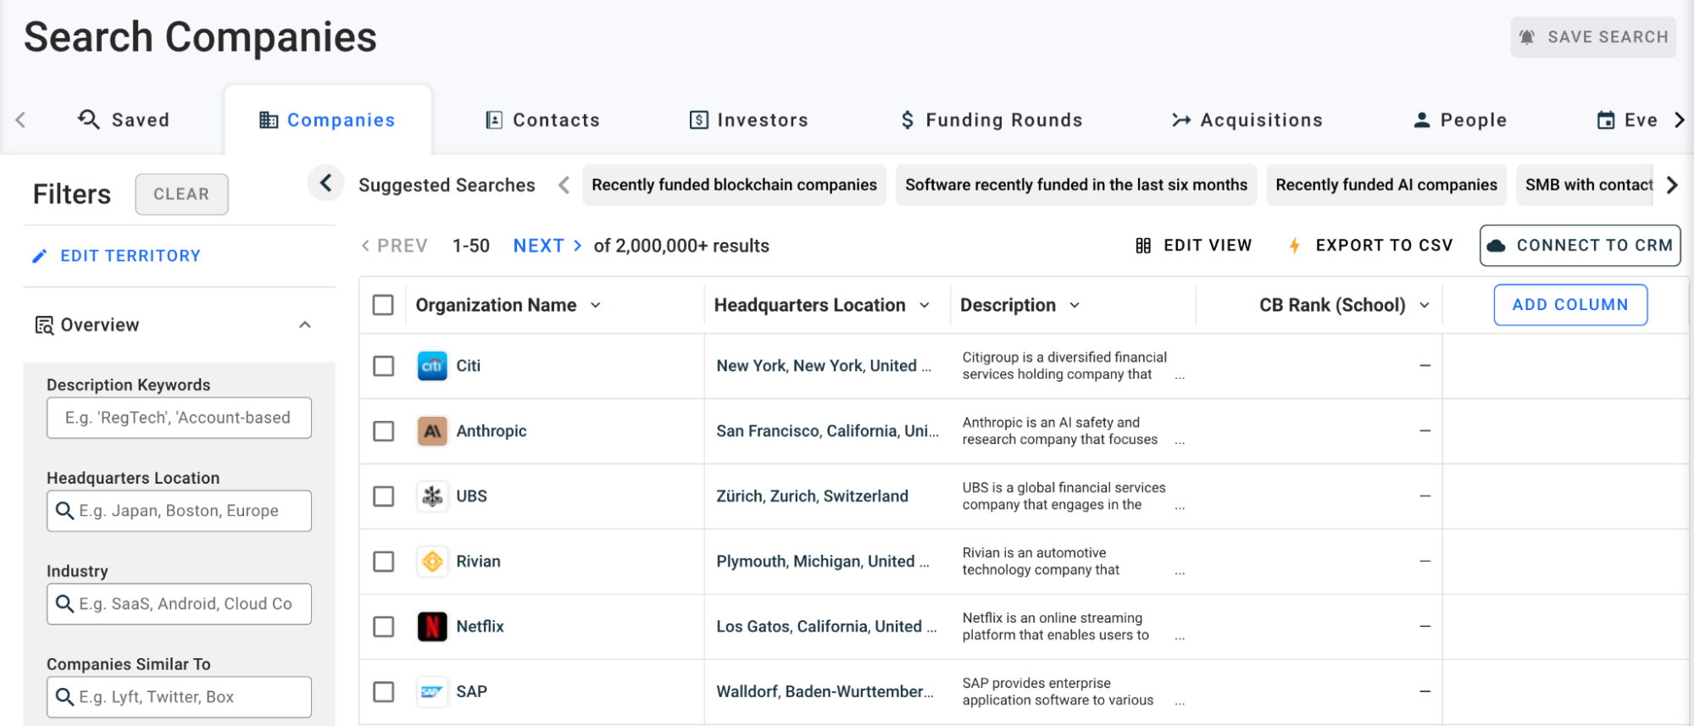Click the cloud icon on Connect to CRM

coord(1497,246)
